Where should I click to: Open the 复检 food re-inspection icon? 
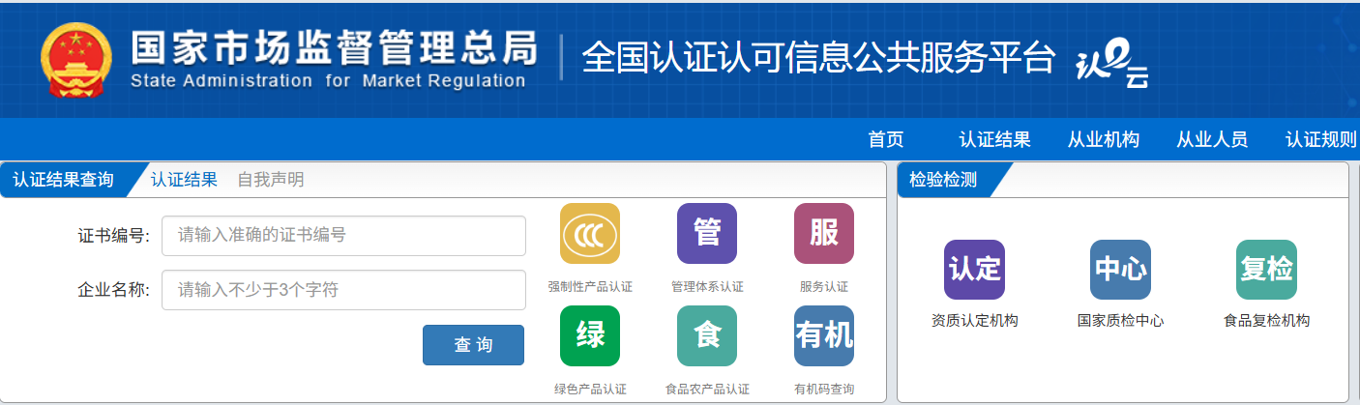(1266, 270)
